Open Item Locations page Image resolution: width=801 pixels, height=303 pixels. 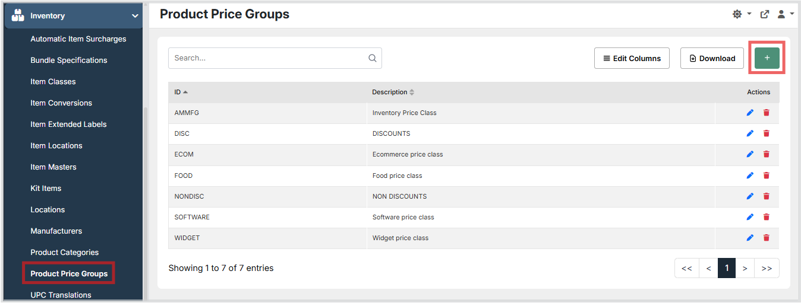[x=56, y=146]
